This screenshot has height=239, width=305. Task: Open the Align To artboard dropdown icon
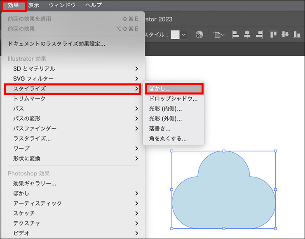(x=219, y=35)
